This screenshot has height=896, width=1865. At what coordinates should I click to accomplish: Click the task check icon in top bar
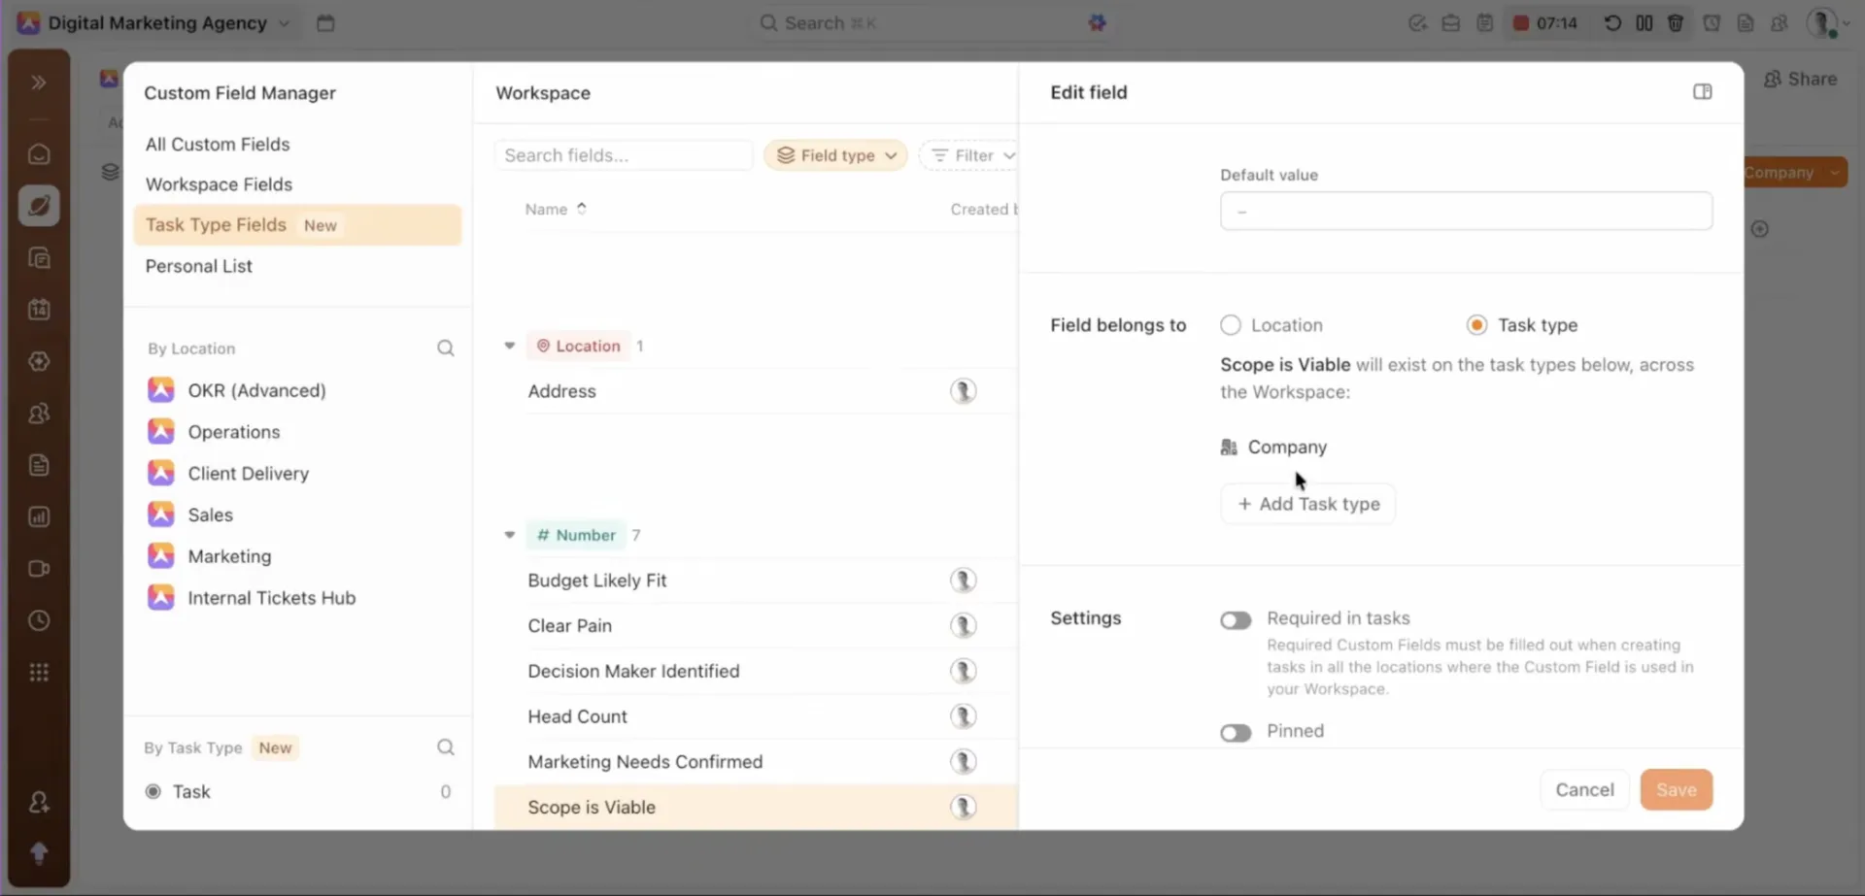click(1417, 23)
